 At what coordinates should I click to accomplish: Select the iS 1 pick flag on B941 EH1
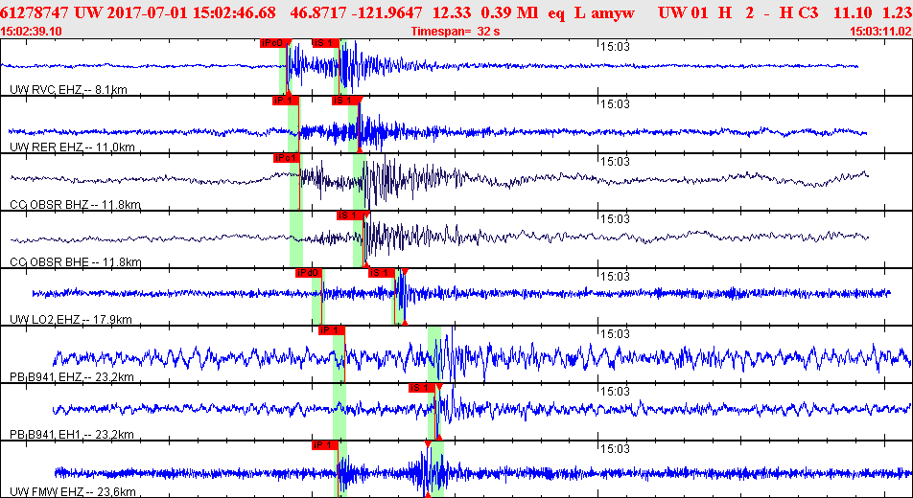coord(422,388)
